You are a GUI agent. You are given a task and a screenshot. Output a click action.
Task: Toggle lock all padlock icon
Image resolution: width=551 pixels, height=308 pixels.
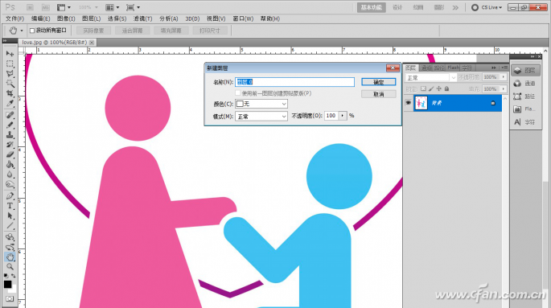click(x=446, y=88)
